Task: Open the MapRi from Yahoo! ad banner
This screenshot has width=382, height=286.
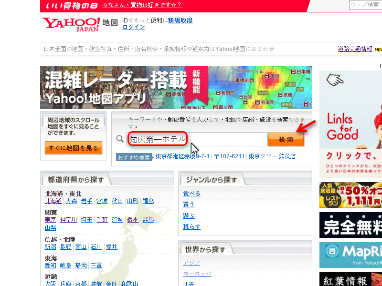Action: tap(351, 255)
